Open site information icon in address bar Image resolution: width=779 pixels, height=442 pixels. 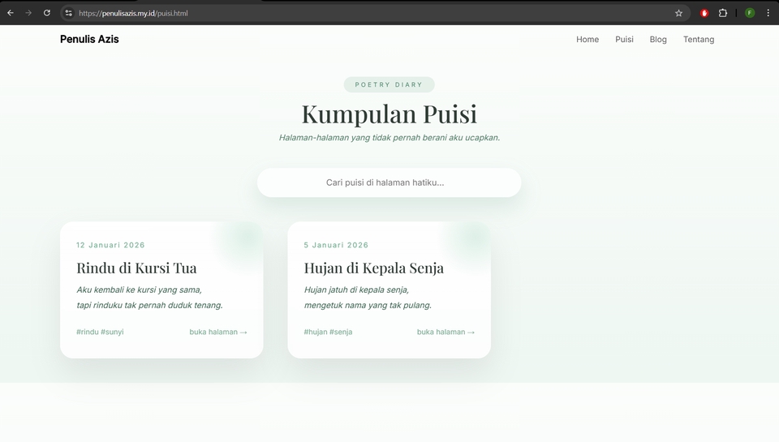coord(68,13)
